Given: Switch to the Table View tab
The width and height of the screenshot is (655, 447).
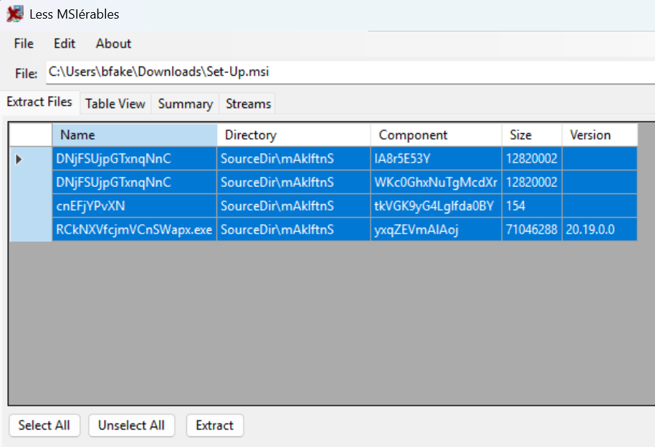Looking at the screenshot, I should point(115,104).
